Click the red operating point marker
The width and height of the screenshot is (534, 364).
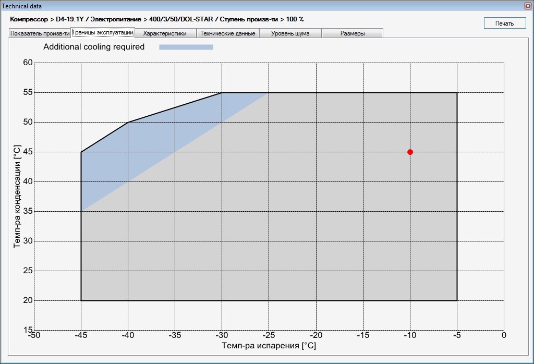(410, 152)
